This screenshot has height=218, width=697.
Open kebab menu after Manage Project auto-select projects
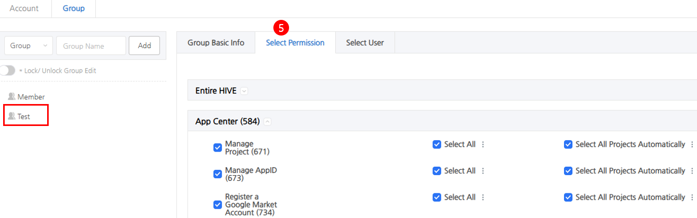pyautogui.click(x=692, y=144)
